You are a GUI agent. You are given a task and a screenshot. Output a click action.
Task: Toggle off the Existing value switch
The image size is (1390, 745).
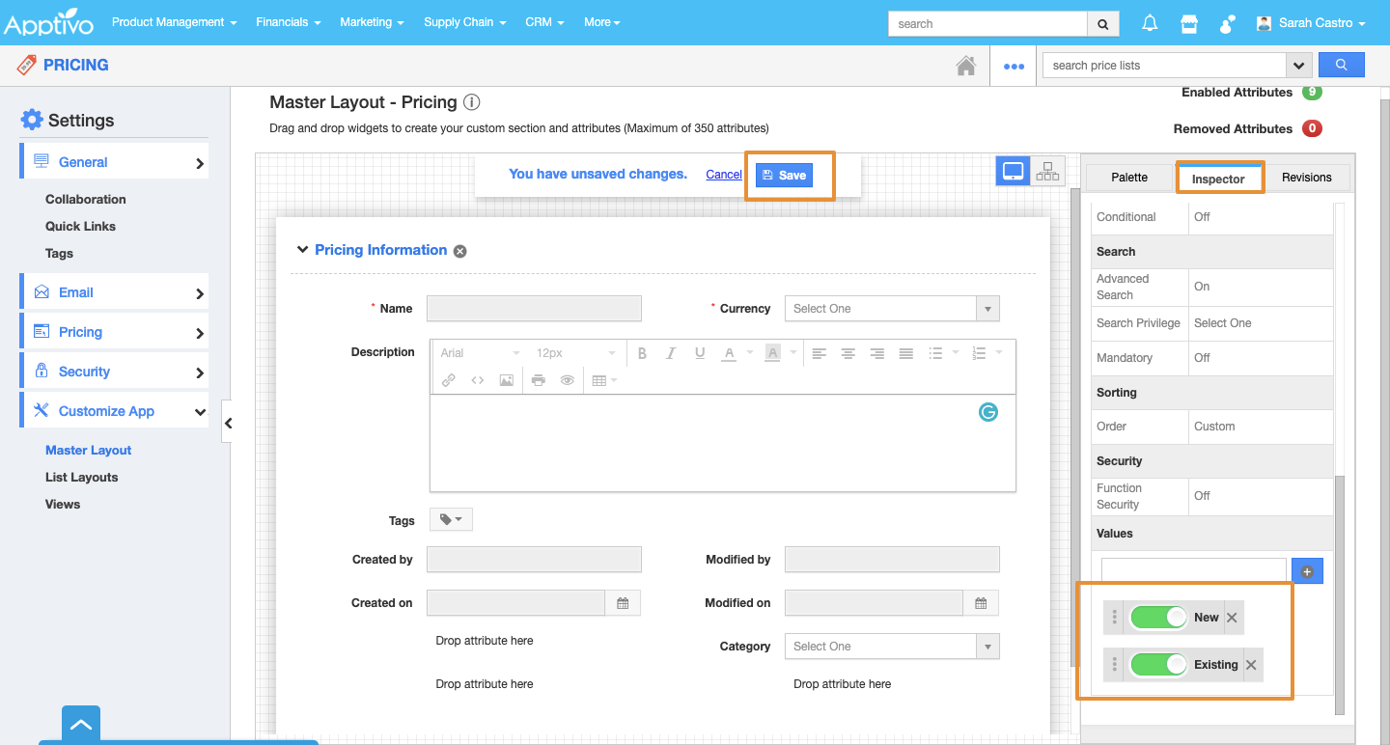[x=1158, y=665]
